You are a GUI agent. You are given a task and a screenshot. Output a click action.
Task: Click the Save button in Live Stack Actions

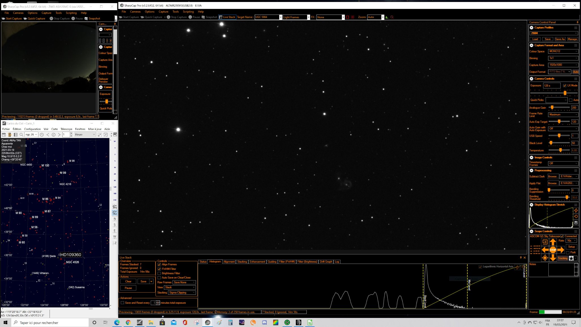click(144, 282)
